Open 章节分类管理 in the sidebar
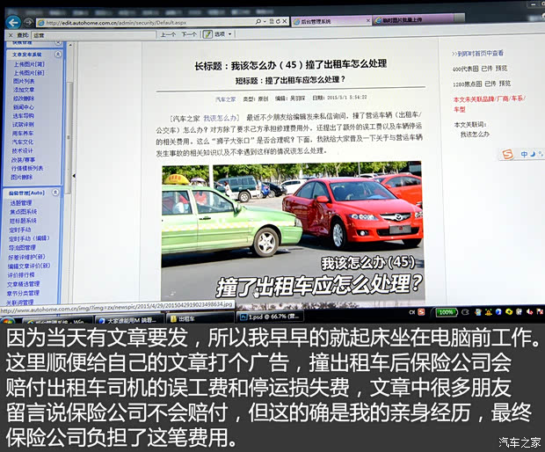This screenshot has width=545, height=452. point(23,293)
